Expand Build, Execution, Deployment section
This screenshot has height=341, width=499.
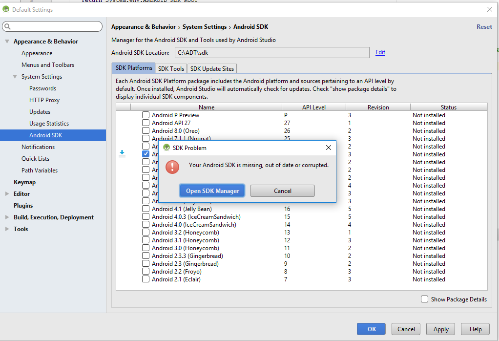(6, 217)
